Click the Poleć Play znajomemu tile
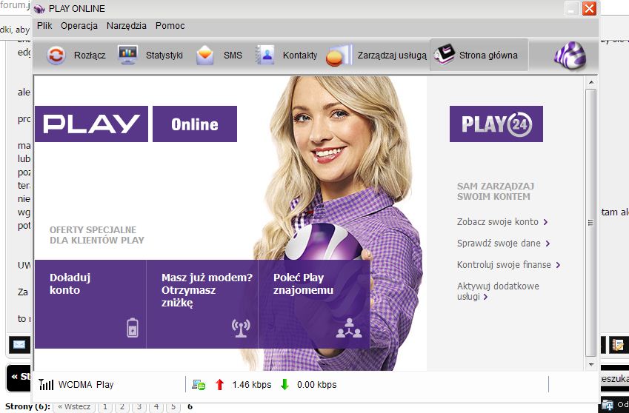 click(314, 303)
